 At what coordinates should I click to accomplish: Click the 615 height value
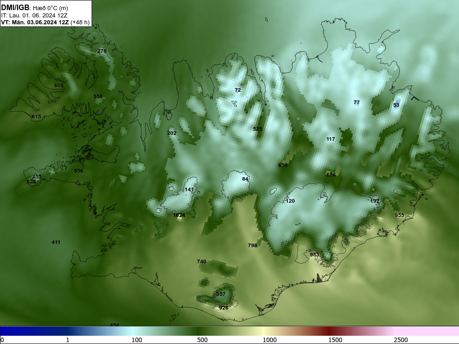point(36,117)
